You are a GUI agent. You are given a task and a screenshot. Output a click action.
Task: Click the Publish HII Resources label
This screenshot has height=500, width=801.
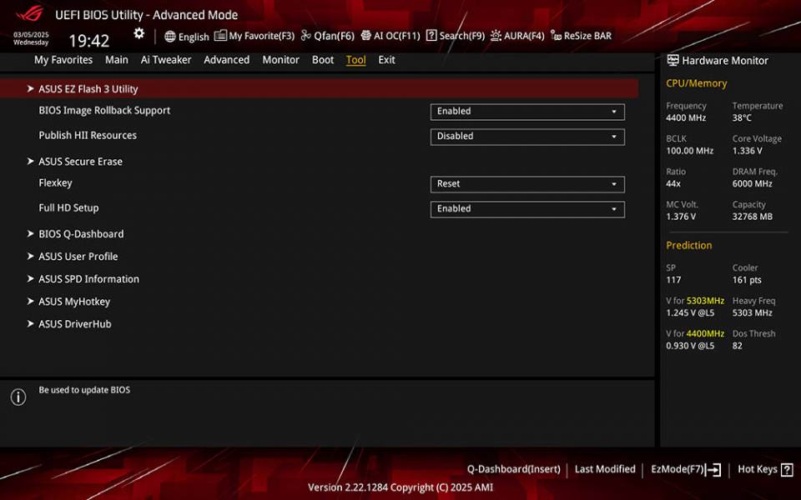(88, 135)
